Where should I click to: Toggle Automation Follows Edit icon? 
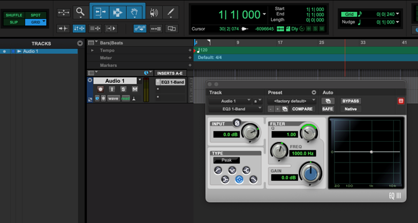pos(140,28)
